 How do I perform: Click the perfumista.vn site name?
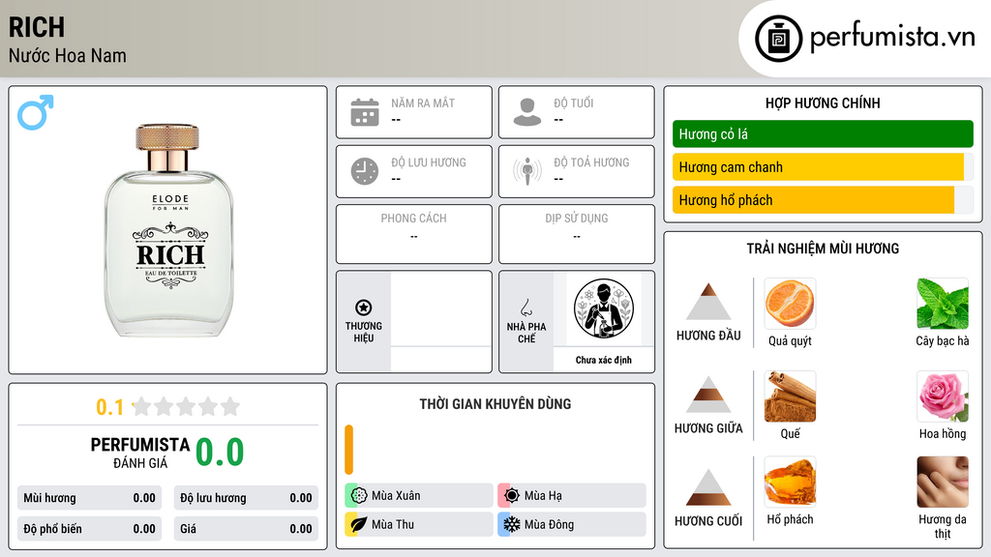pyautogui.click(x=892, y=38)
